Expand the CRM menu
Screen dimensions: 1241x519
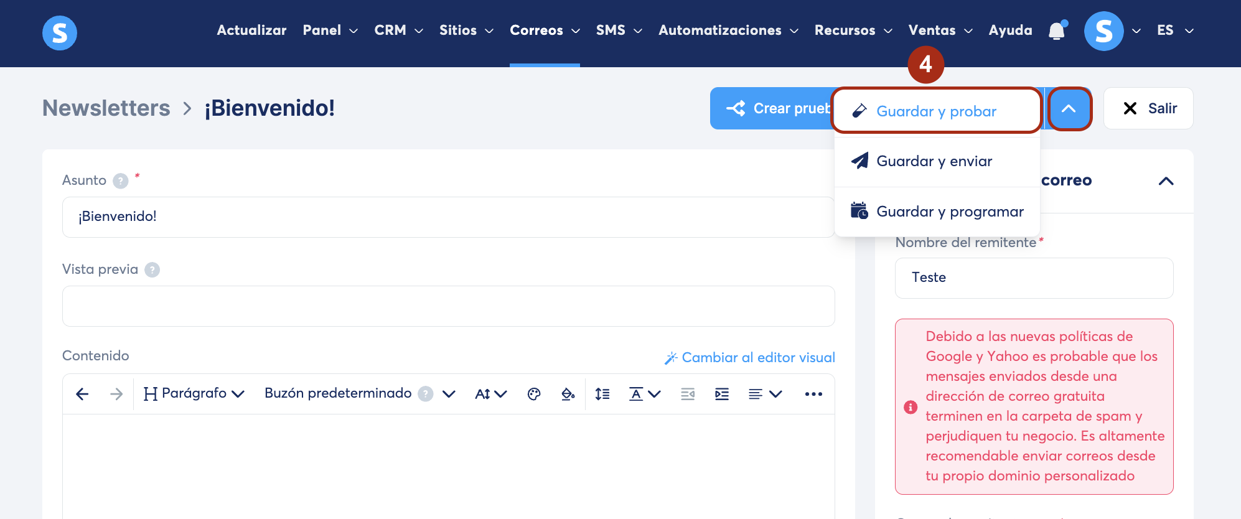[x=399, y=30]
